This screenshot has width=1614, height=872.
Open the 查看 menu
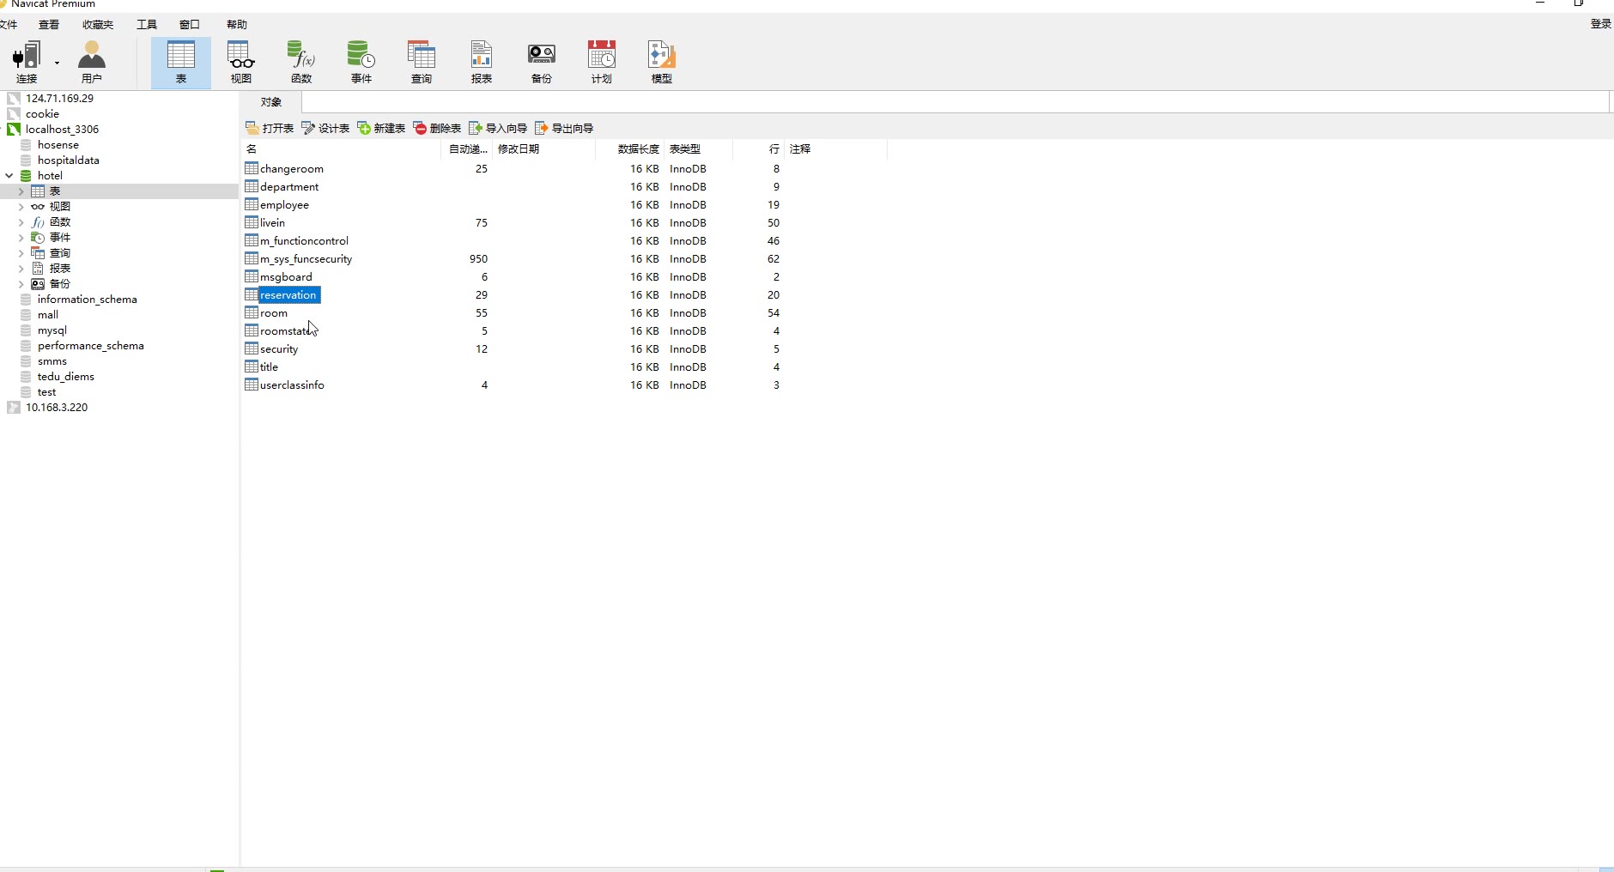click(49, 24)
